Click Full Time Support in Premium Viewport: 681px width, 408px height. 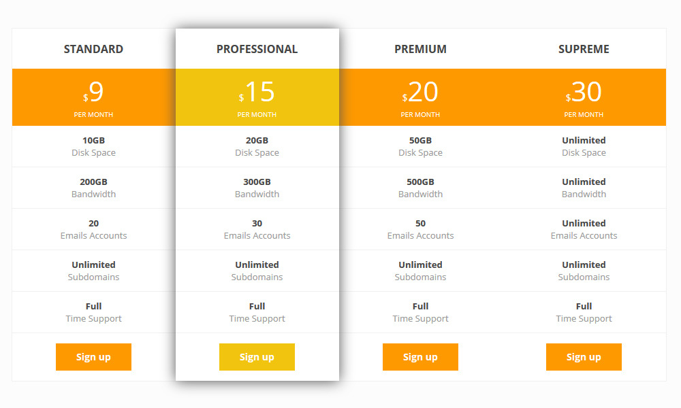tap(420, 312)
